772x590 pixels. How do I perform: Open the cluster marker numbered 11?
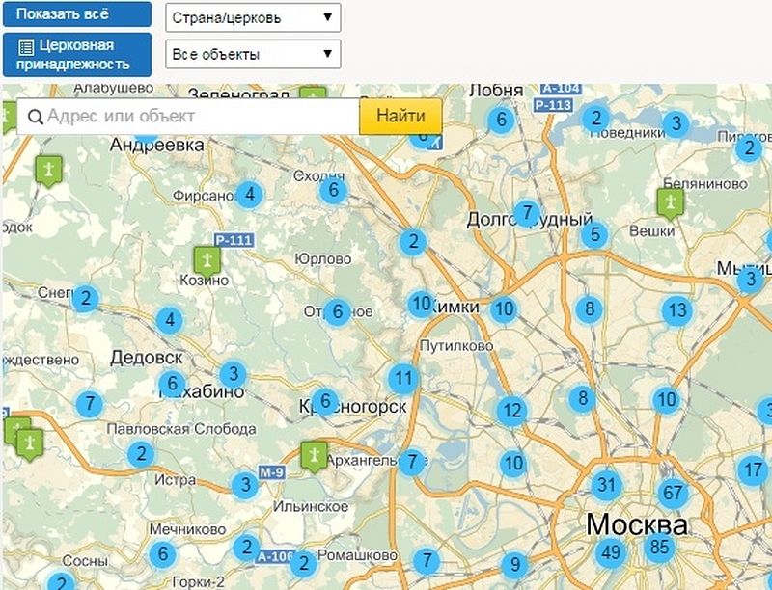(403, 378)
